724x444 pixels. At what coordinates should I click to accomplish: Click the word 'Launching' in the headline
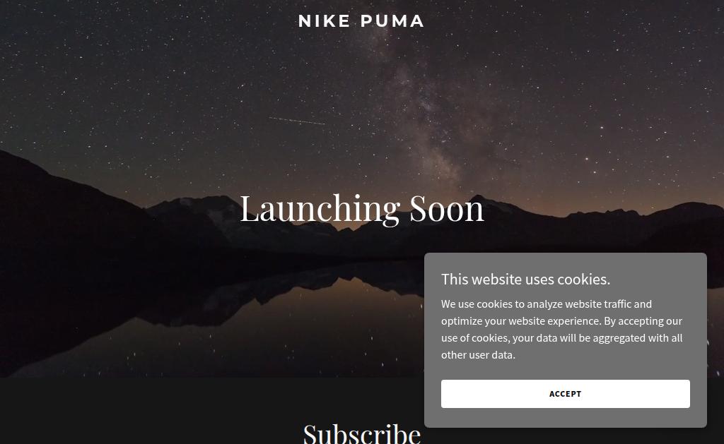pyautogui.click(x=320, y=209)
